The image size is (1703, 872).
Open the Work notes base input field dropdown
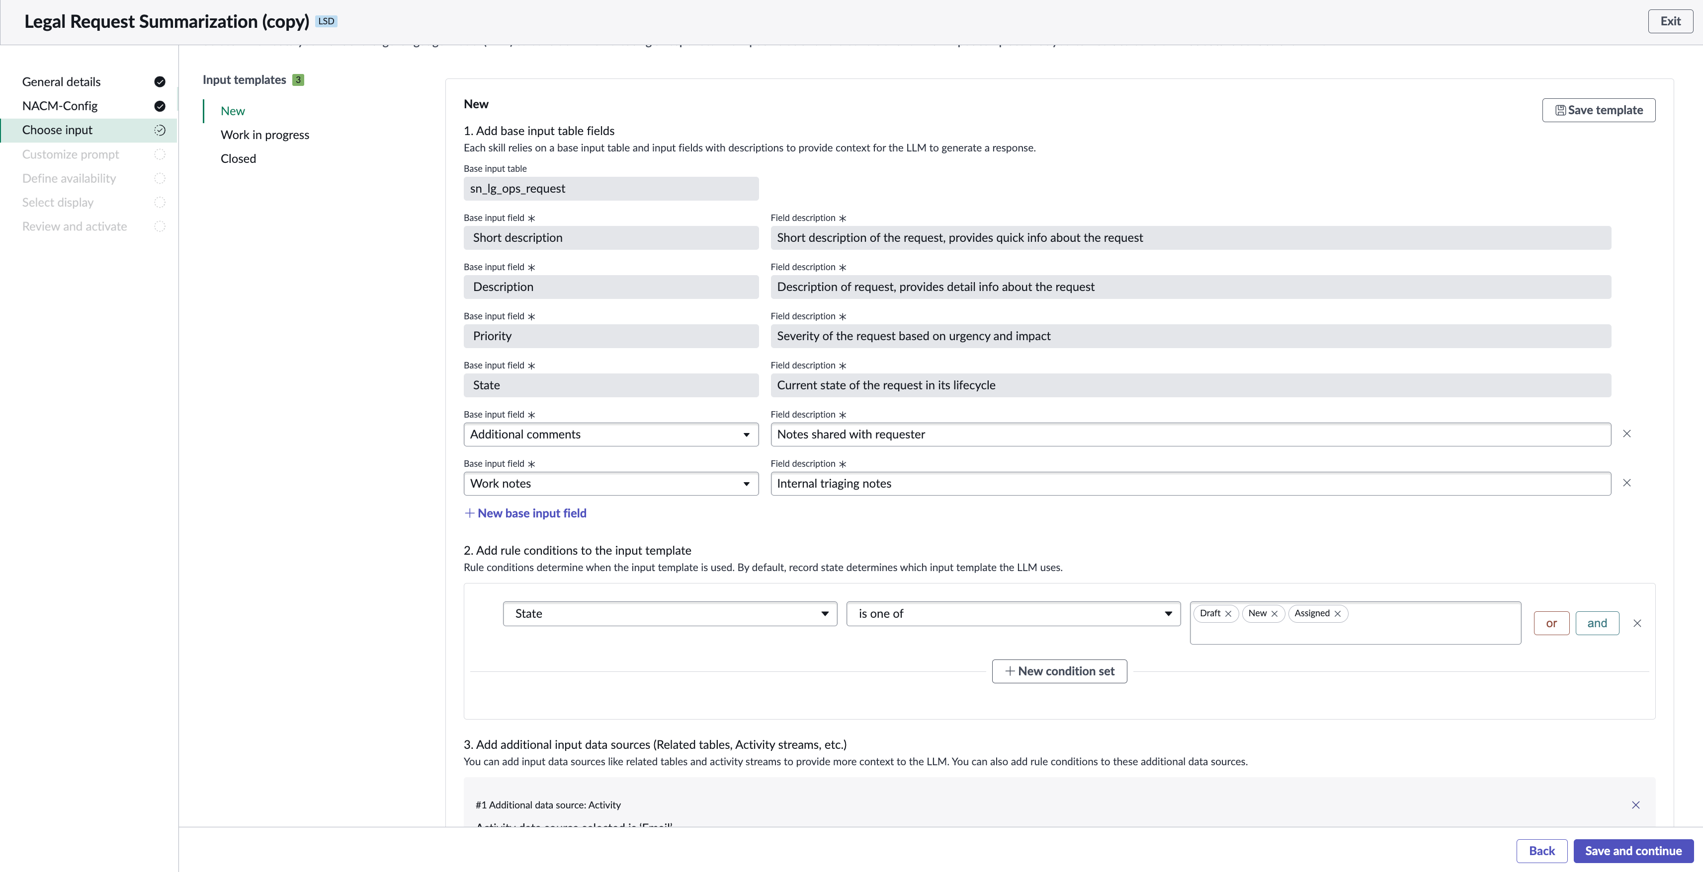point(611,484)
